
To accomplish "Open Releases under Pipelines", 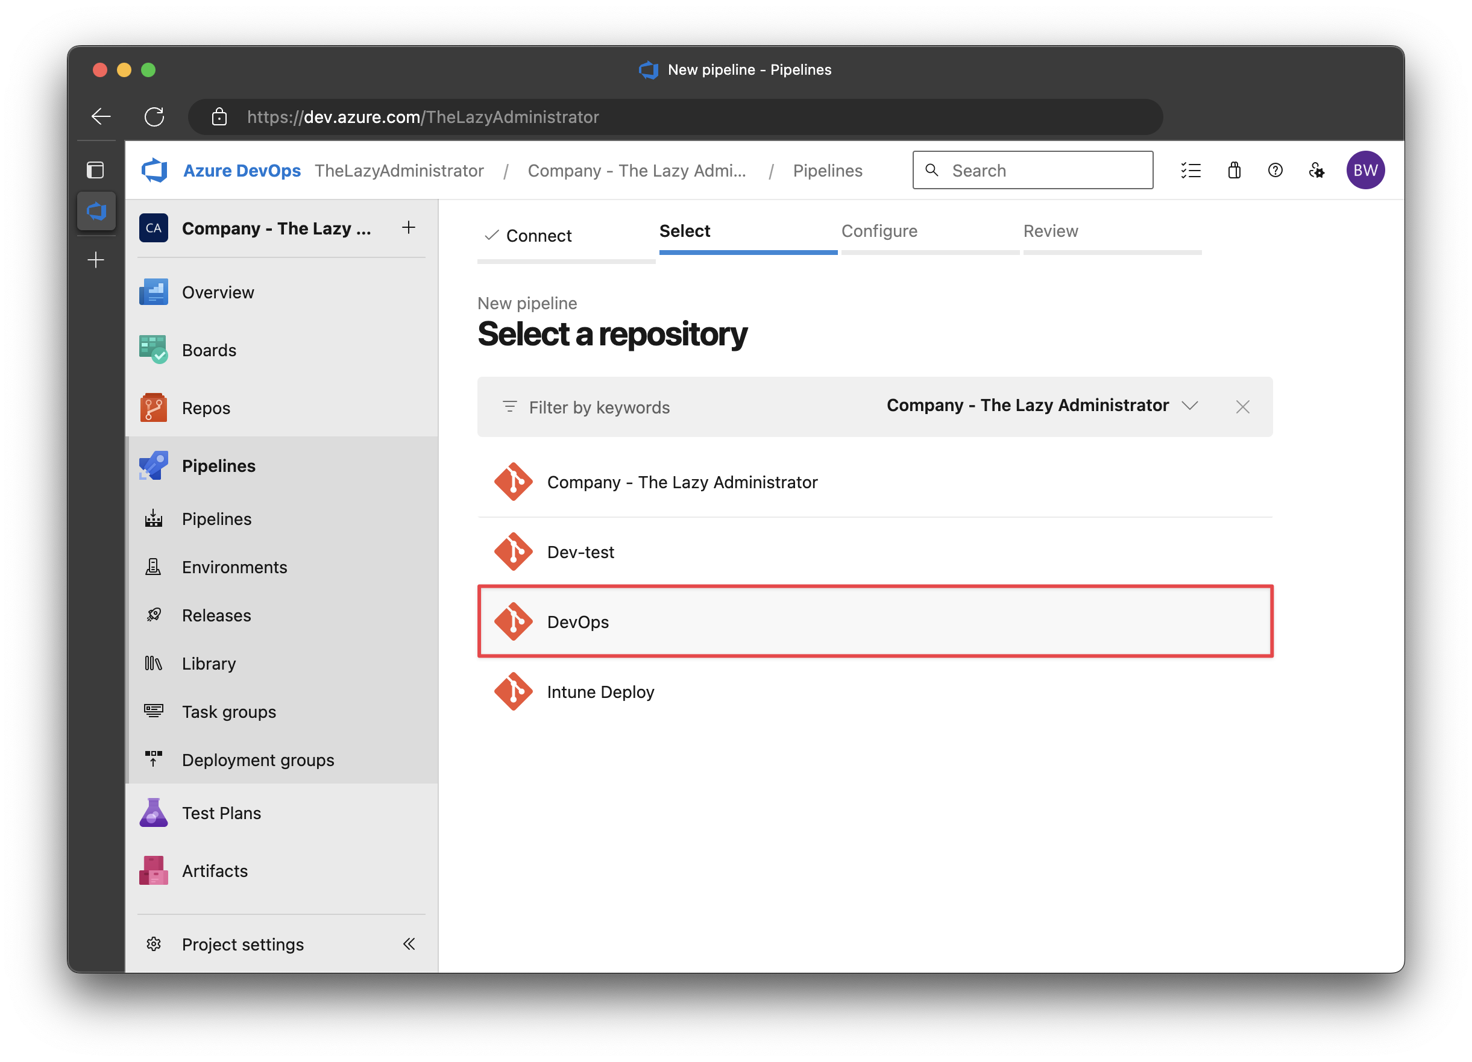I will (x=282, y=615).
